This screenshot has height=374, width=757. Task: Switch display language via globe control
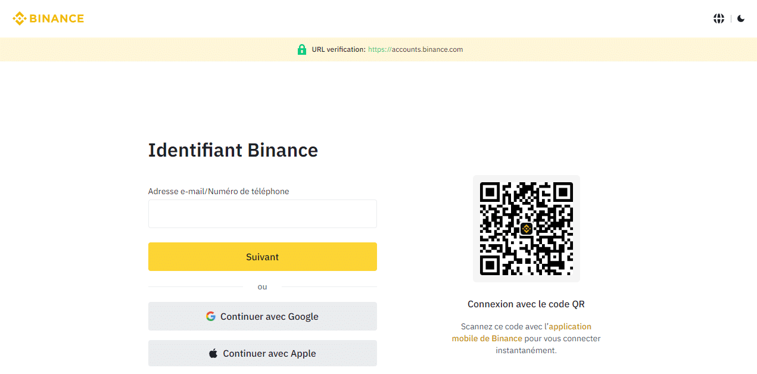tap(719, 18)
